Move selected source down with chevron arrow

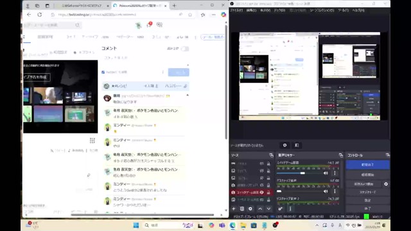point(268,209)
